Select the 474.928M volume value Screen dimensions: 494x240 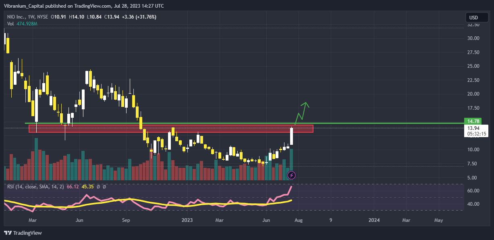pyautogui.click(x=27, y=24)
